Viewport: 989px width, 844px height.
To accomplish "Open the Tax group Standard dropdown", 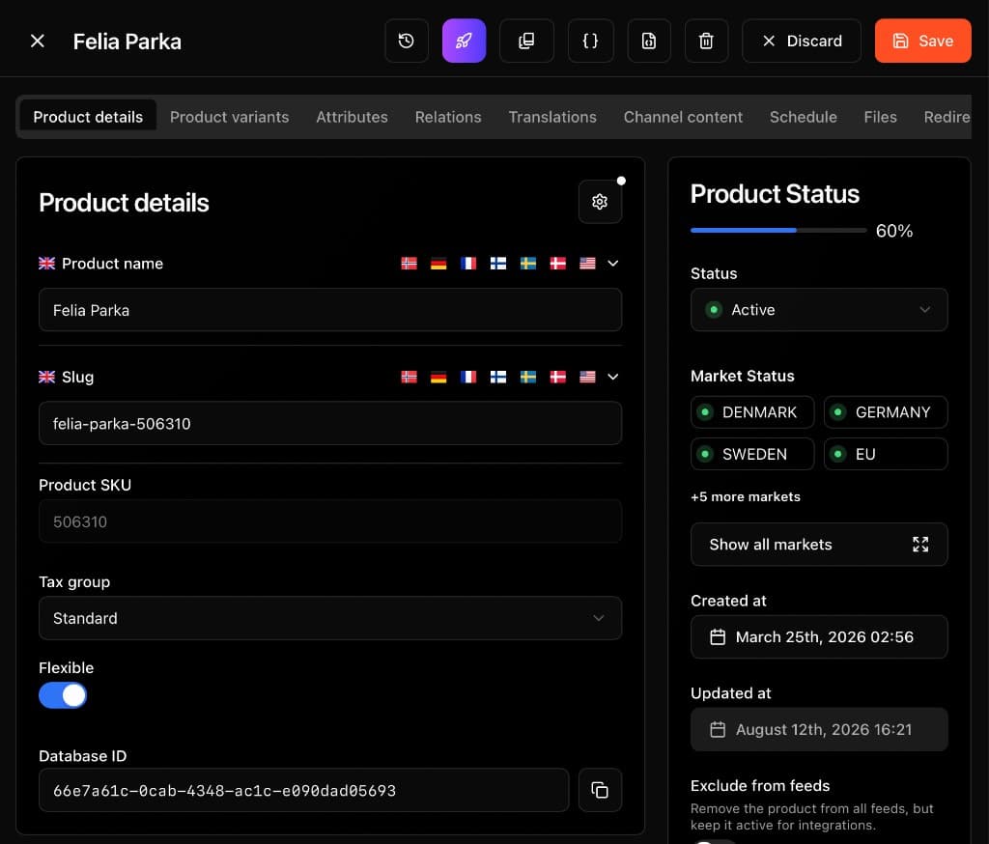I will [330, 618].
